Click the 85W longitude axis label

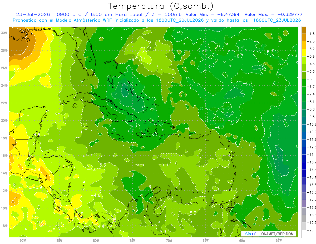tap(59, 241)
